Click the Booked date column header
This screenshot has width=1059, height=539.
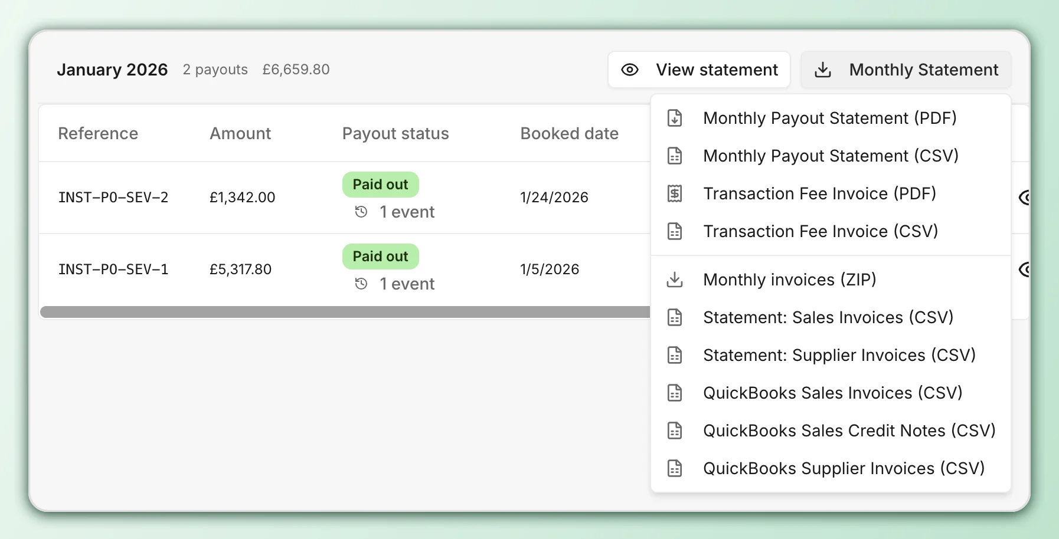tap(569, 133)
